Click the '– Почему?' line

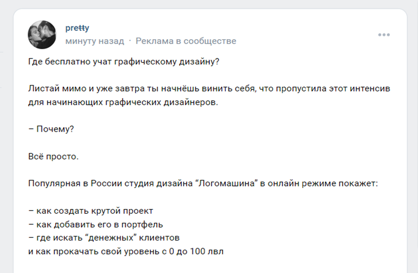[51, 129]
